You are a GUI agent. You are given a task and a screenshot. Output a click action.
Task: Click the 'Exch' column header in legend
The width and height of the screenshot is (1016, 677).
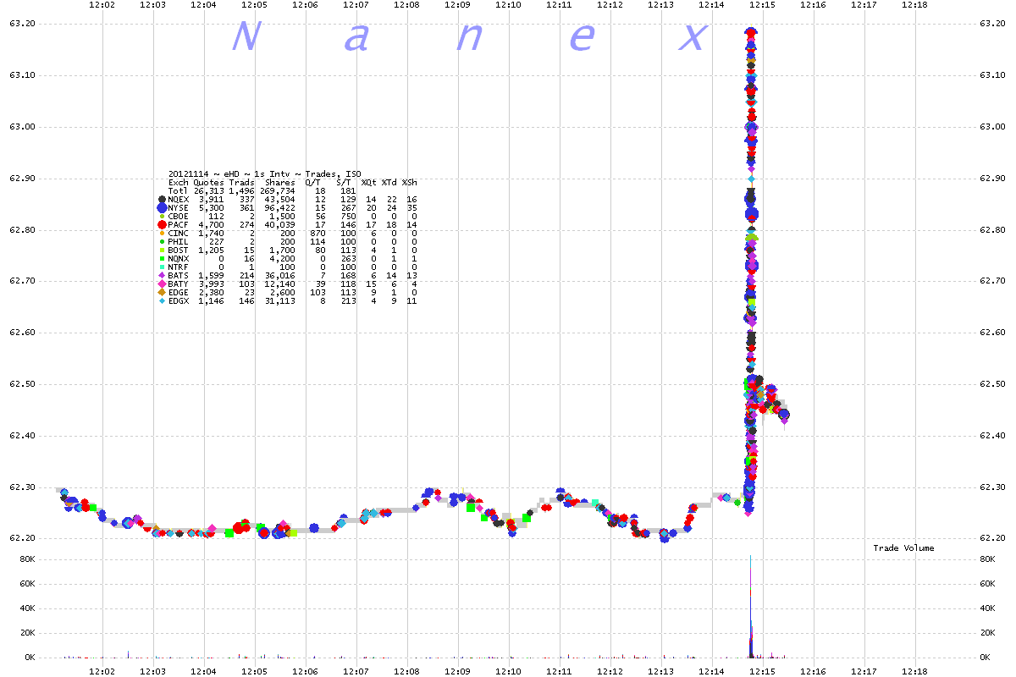click(x=178, y=183)
